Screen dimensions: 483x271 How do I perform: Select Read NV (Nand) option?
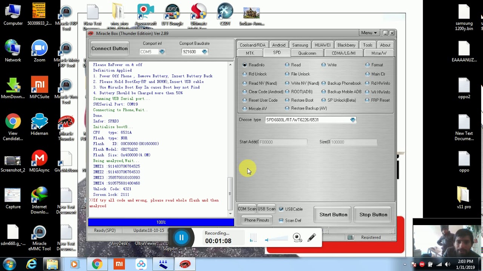pyautogui.click(x=245, y=83)
